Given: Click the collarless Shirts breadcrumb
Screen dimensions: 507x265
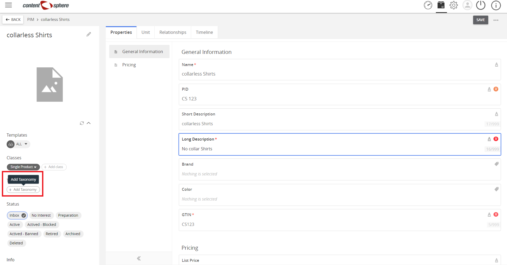Looking at the screenshot, I should [x=55, y=20].
